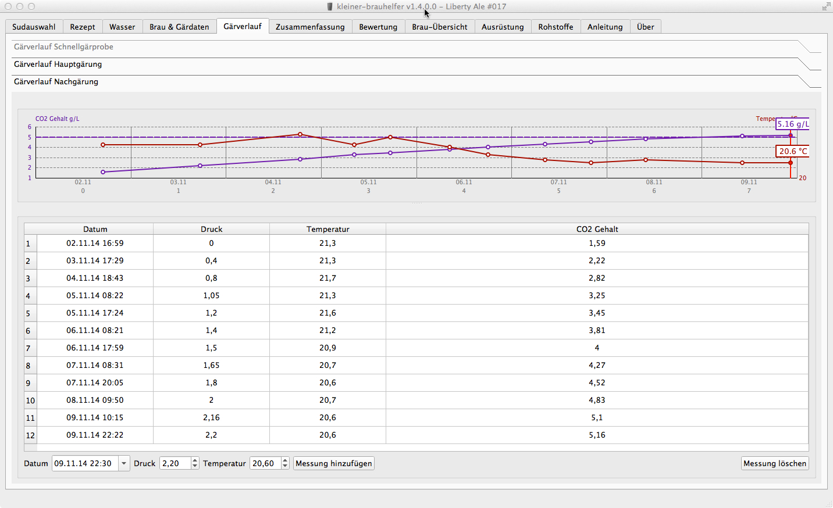Expand the Gärverlauf Hauptgärung section
The image size is (833, 508).
click(58, 65)
